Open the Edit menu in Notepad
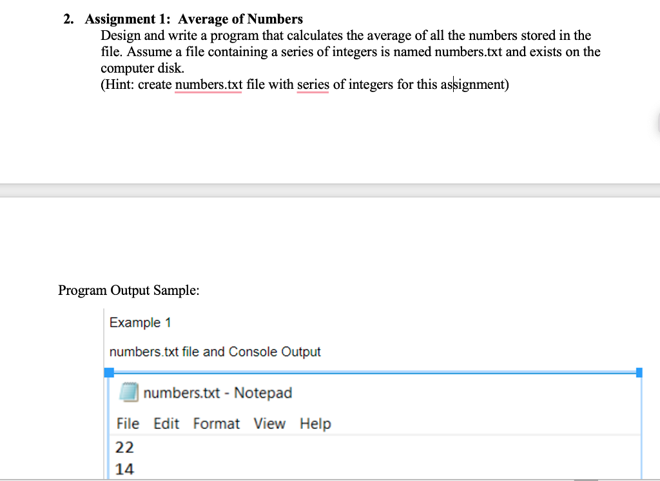The height and width of the screenshot is (481, 660). (x=166, y=424)
